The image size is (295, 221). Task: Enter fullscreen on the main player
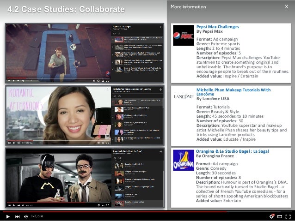pos(288,216)
